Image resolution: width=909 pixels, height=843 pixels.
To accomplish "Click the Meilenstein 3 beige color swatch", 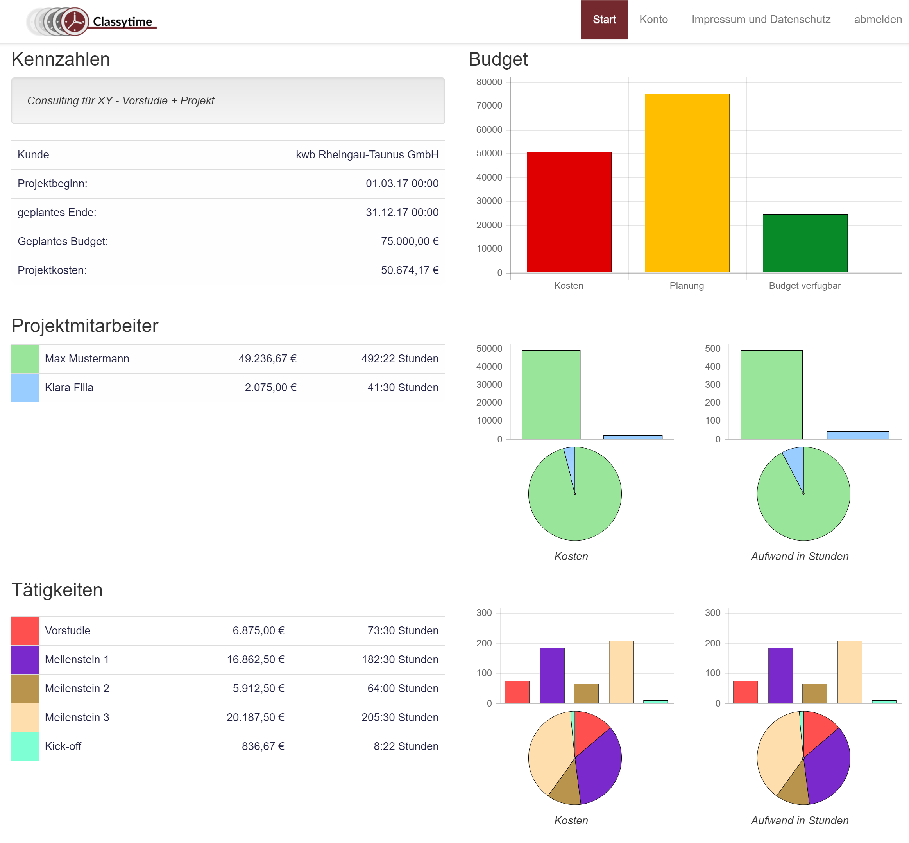I will 25,717.
